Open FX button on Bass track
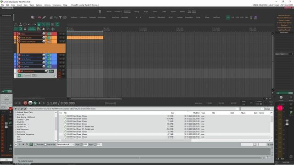 48,34
